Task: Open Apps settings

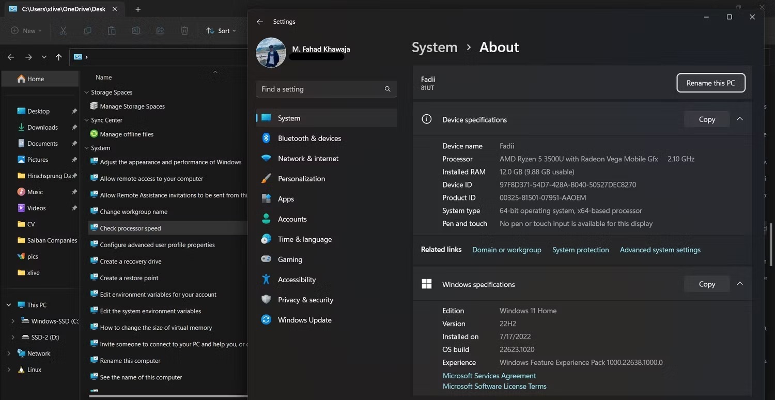Action: [327, 198]
